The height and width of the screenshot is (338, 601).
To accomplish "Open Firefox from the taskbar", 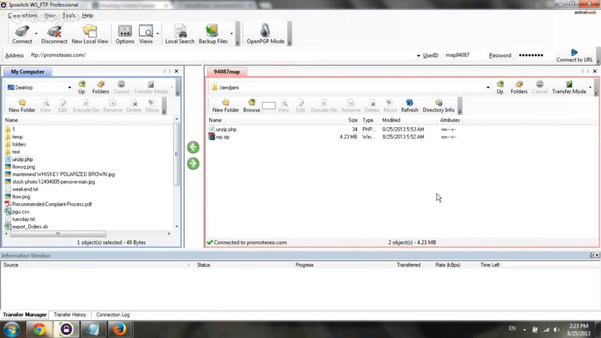I will (119, 329).
